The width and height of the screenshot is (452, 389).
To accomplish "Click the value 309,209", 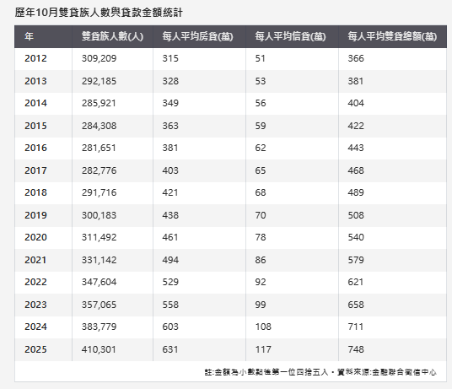I will coord(99,58).
